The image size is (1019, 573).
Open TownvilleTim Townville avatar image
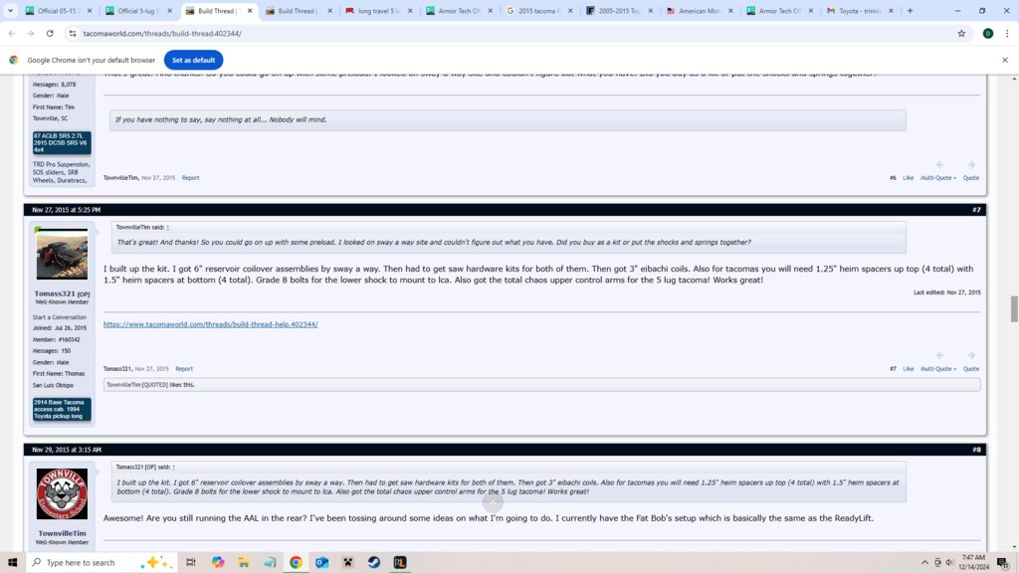click(x=62, y=493)
